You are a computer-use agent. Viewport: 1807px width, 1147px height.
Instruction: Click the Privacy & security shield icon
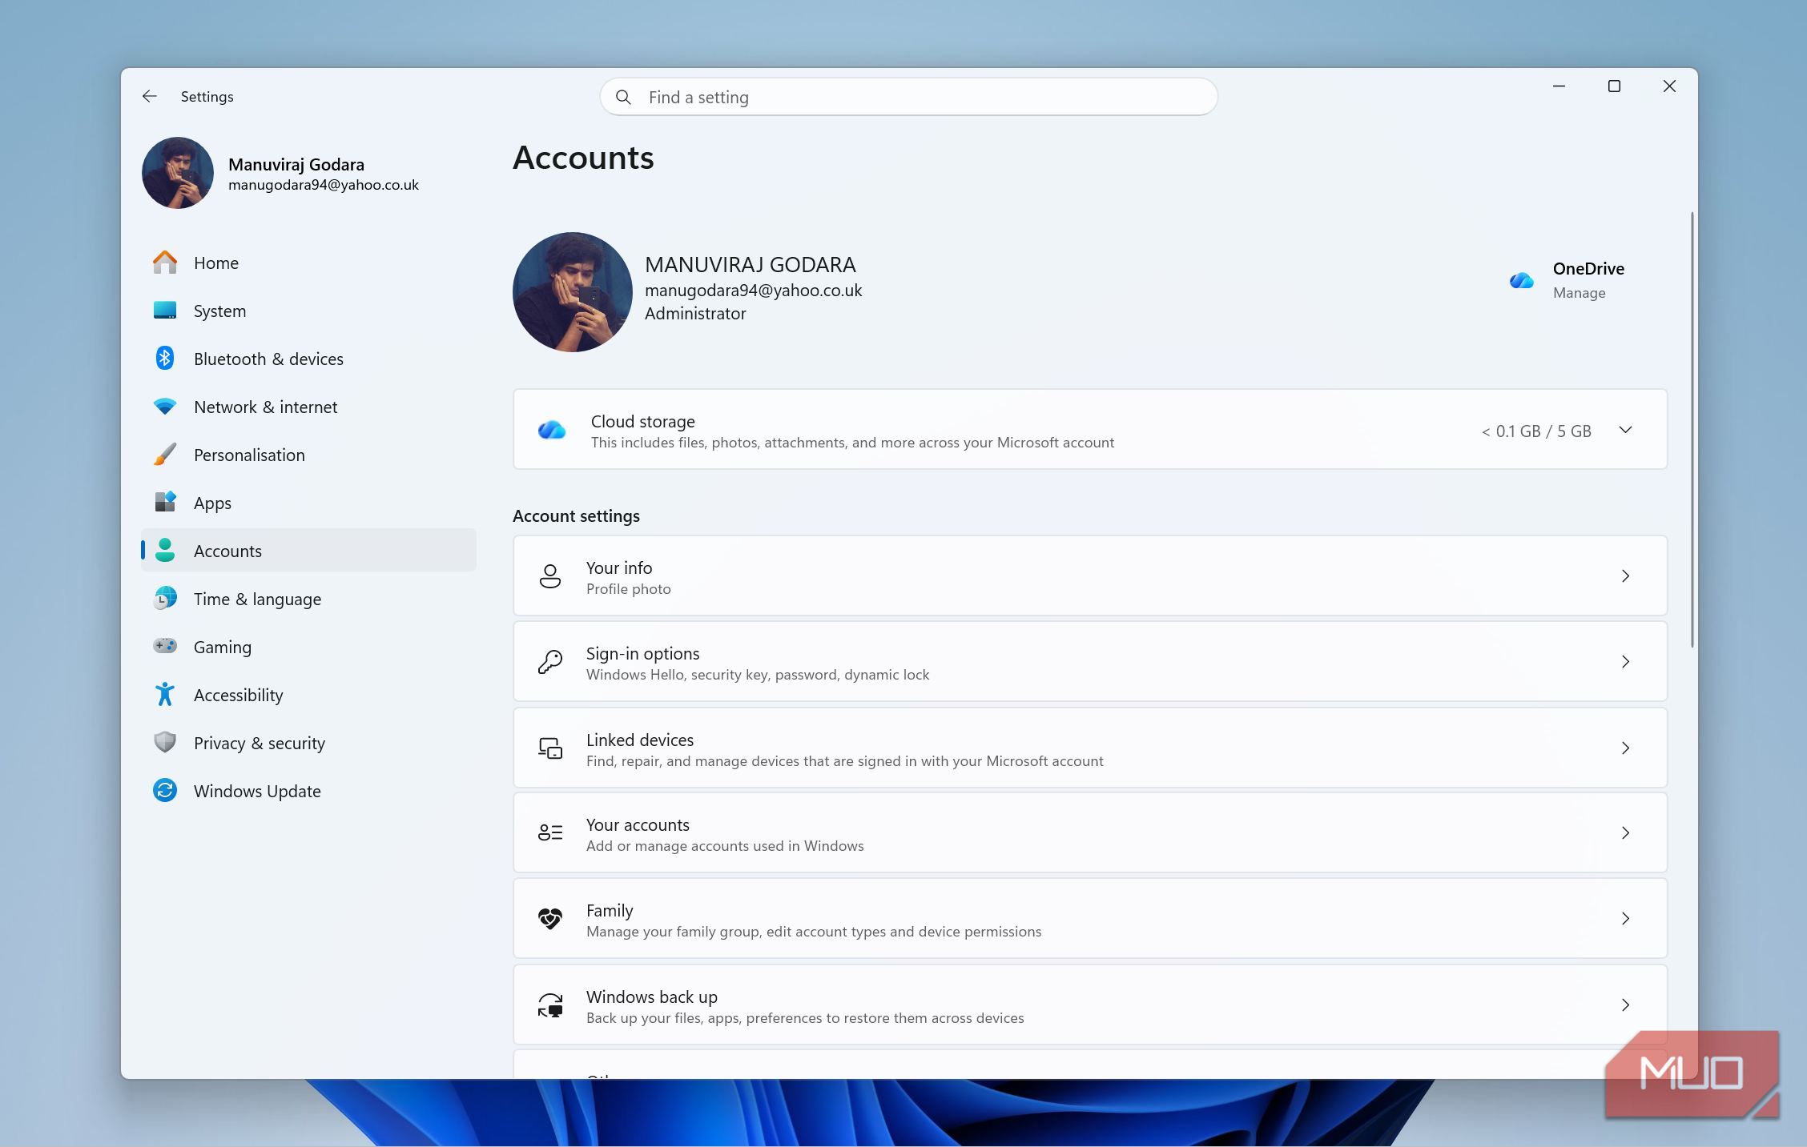coord(165,742)
